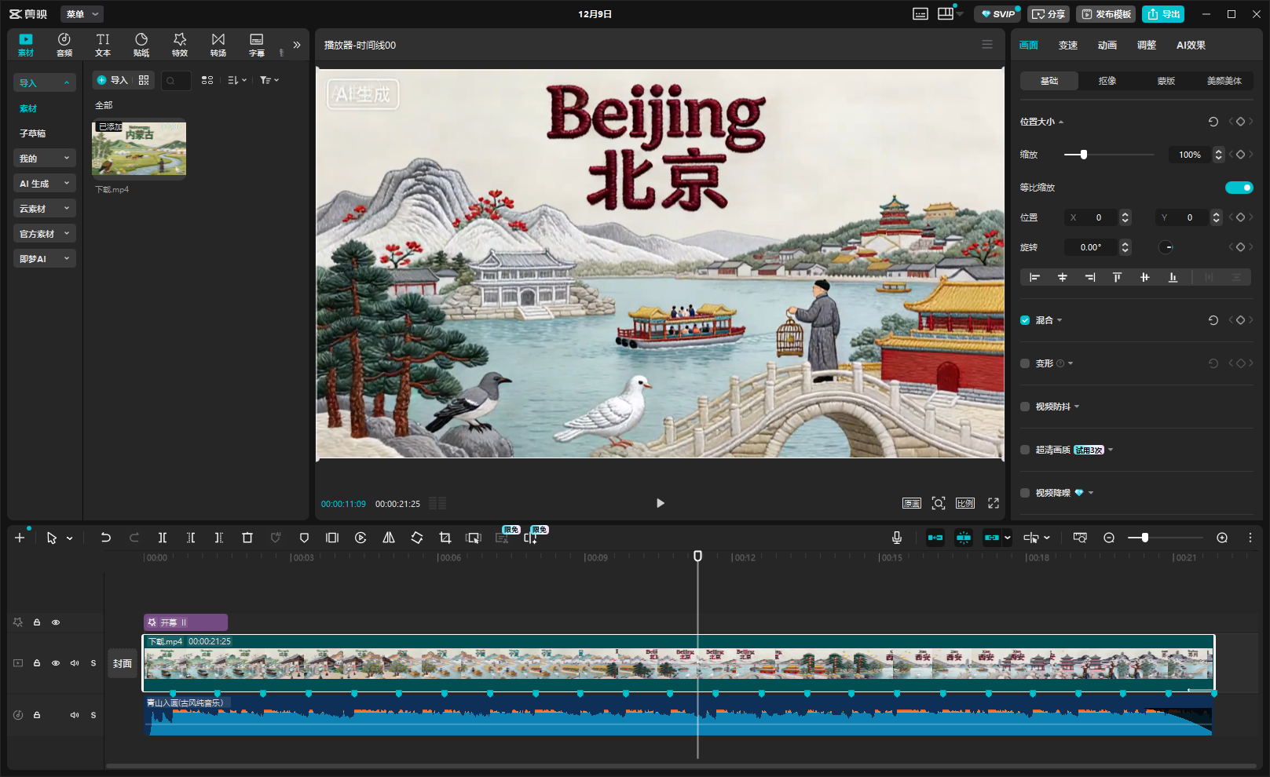Click the undo arrow in timeline toolbar
Viewport: 1270px width, 777px height.
(x=105, y=538)
